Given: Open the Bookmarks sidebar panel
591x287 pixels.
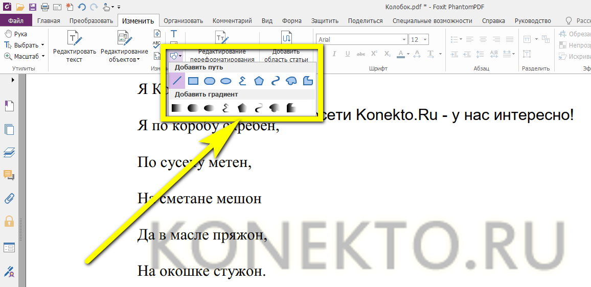Looking at the screenshot, I should (9, 106).
